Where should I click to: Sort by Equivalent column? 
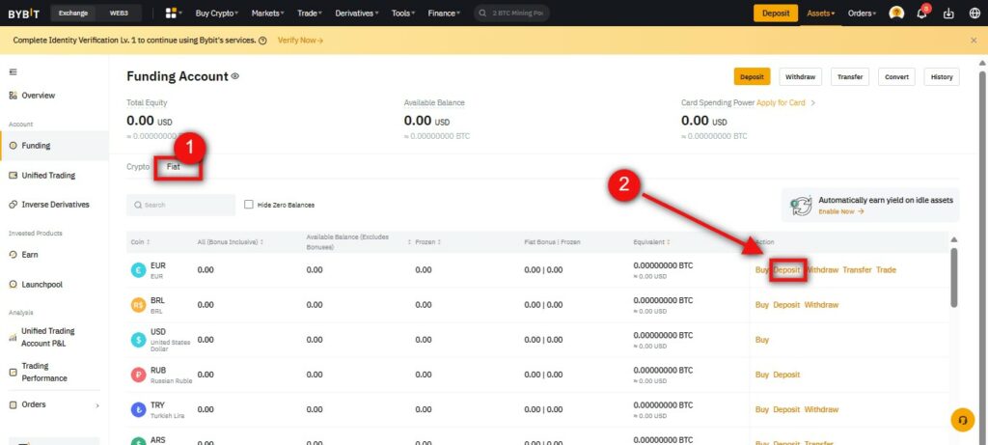(651, 242)
